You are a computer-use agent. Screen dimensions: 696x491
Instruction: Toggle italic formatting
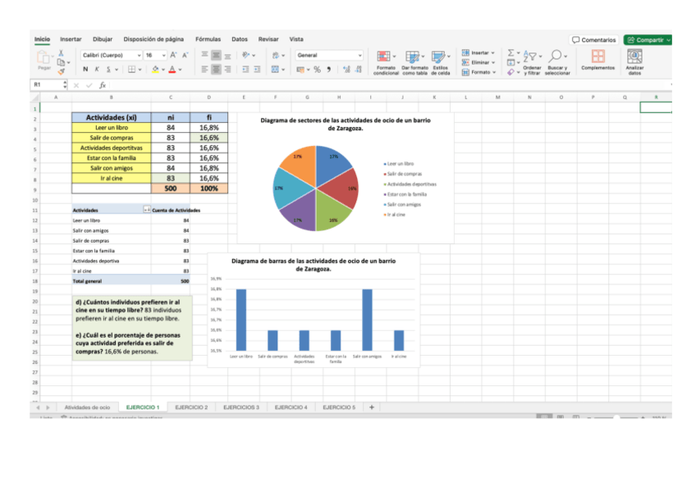click(97, 70)
